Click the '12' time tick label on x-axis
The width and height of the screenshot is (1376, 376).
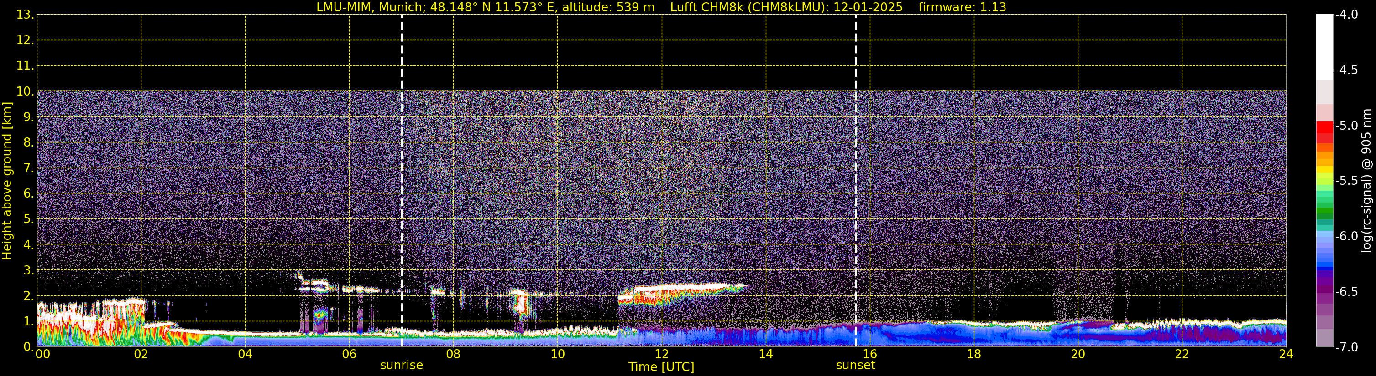662,354
